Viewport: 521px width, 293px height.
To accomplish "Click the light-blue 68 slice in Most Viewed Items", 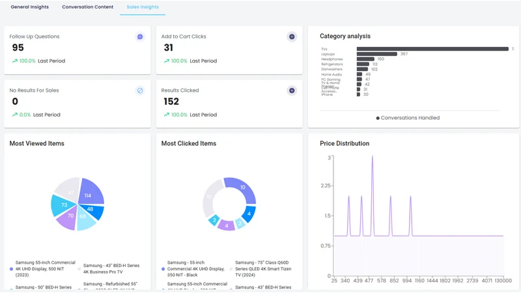I will (x=85, y=220).
